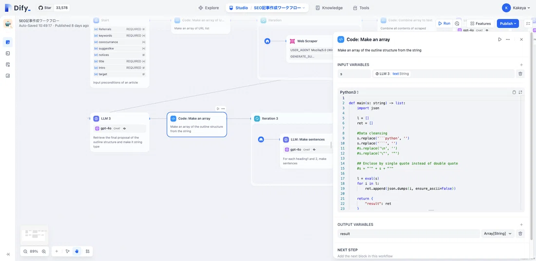This screenshot has height=261, width=536.
Task: Add a new input variable
Action: (x=521, y=65)
